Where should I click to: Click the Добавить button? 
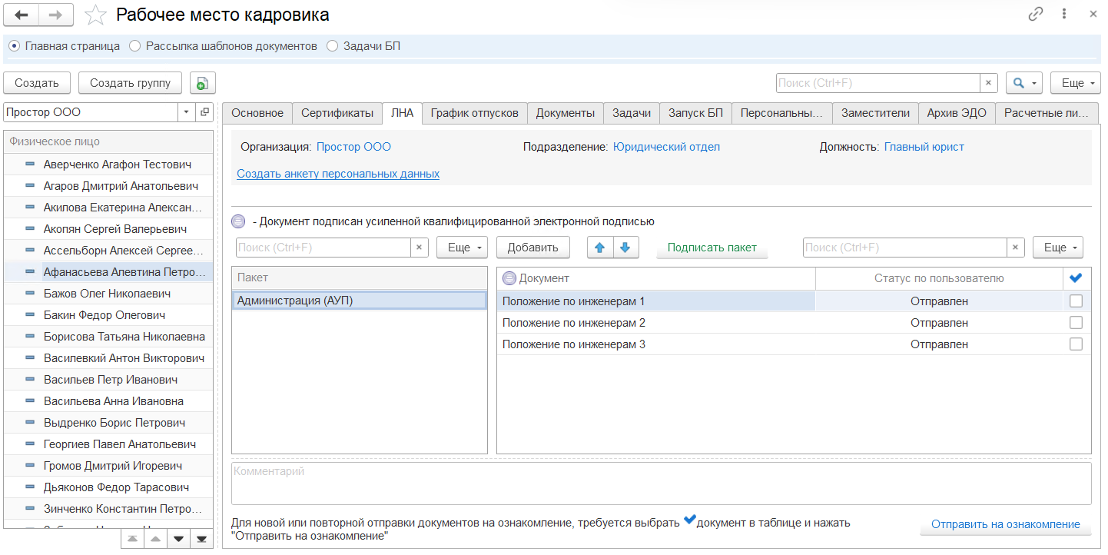(x=533, y=248)
